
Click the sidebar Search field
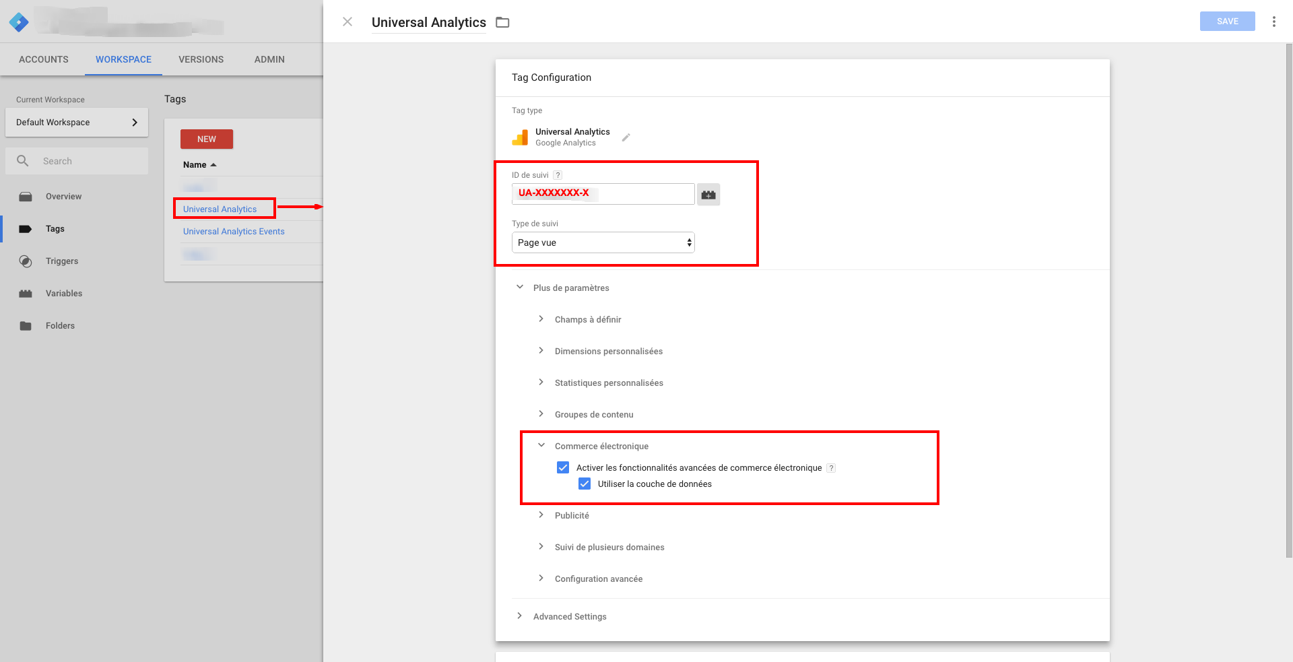[77, 161]
